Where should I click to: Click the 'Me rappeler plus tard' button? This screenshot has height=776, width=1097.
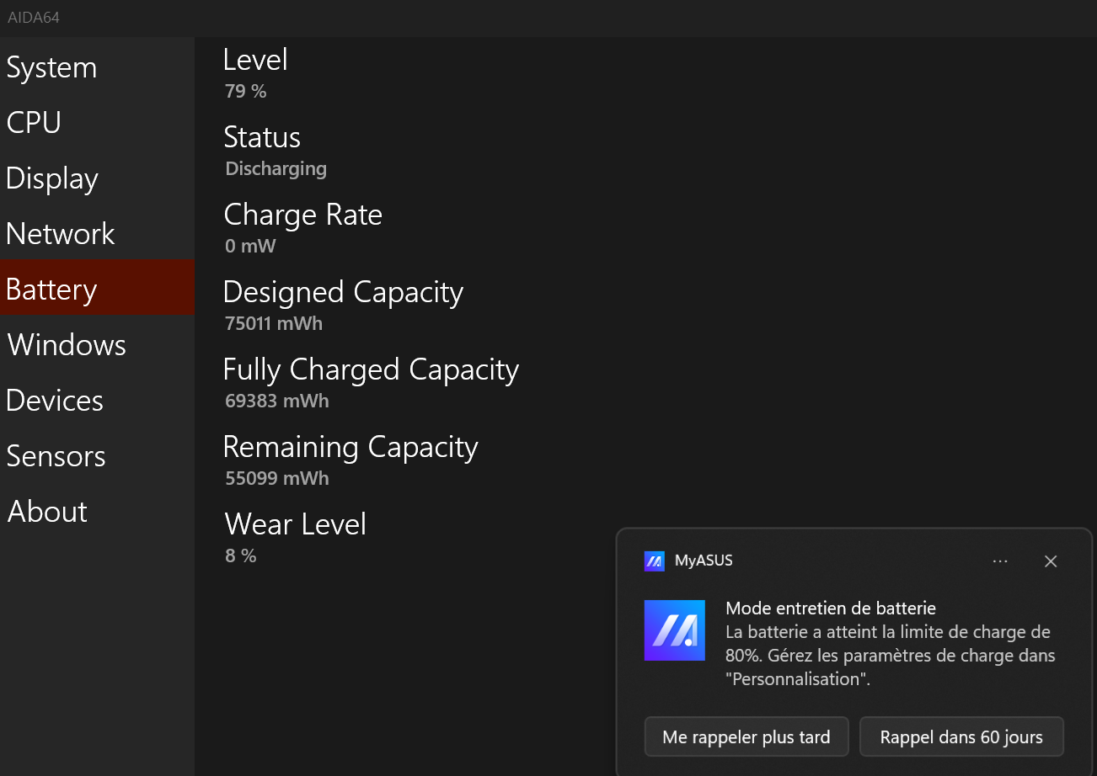pos(746,737)
